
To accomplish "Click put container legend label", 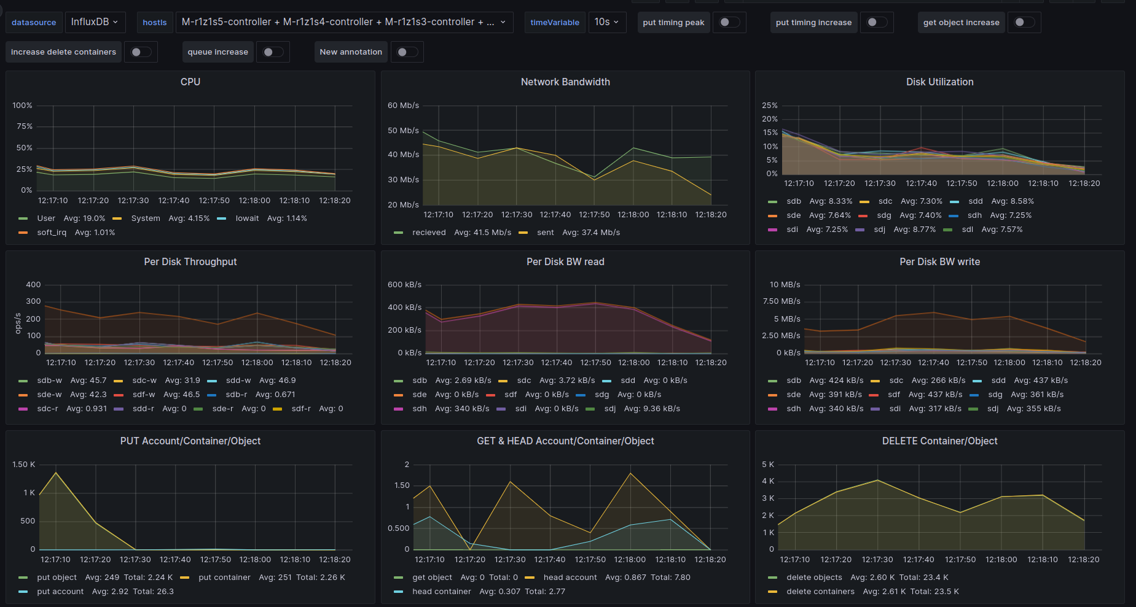I will [224, 578].
